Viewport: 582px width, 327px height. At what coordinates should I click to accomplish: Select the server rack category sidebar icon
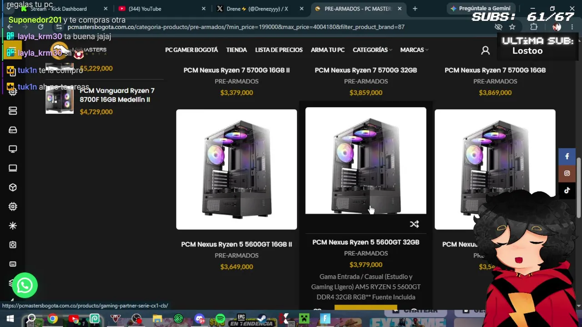click(x=13, y=111)
